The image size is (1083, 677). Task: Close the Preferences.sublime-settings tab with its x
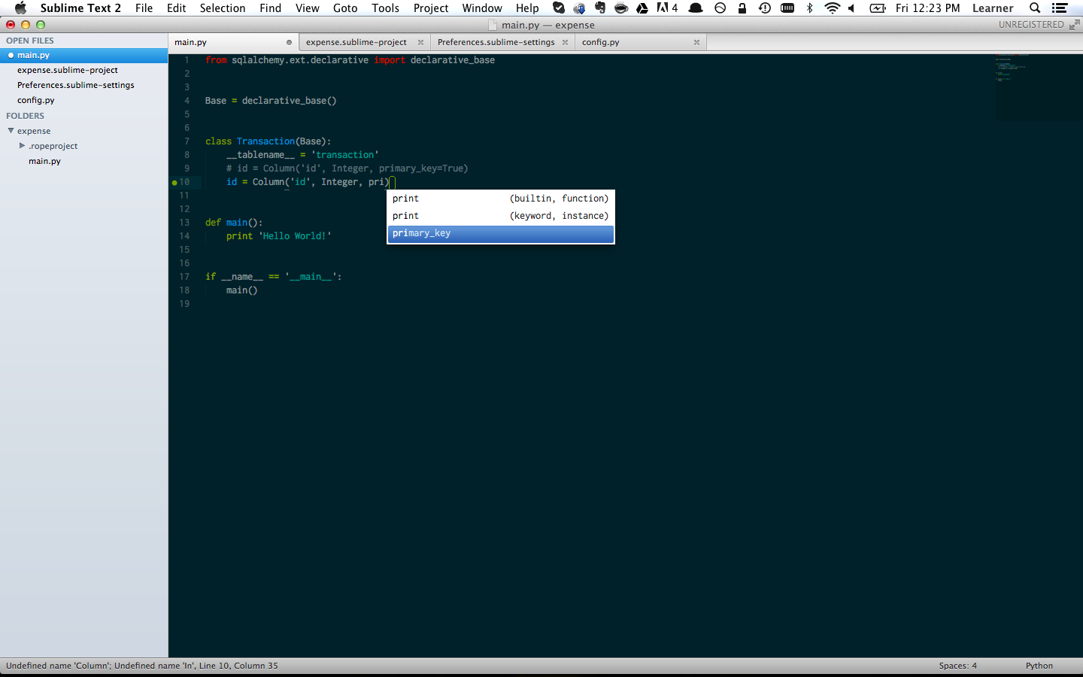(x=565, y=42)
